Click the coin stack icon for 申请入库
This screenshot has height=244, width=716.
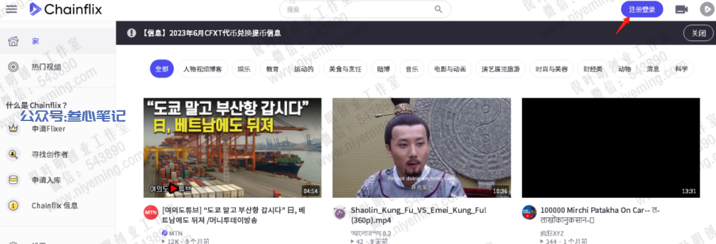(13, 180)
